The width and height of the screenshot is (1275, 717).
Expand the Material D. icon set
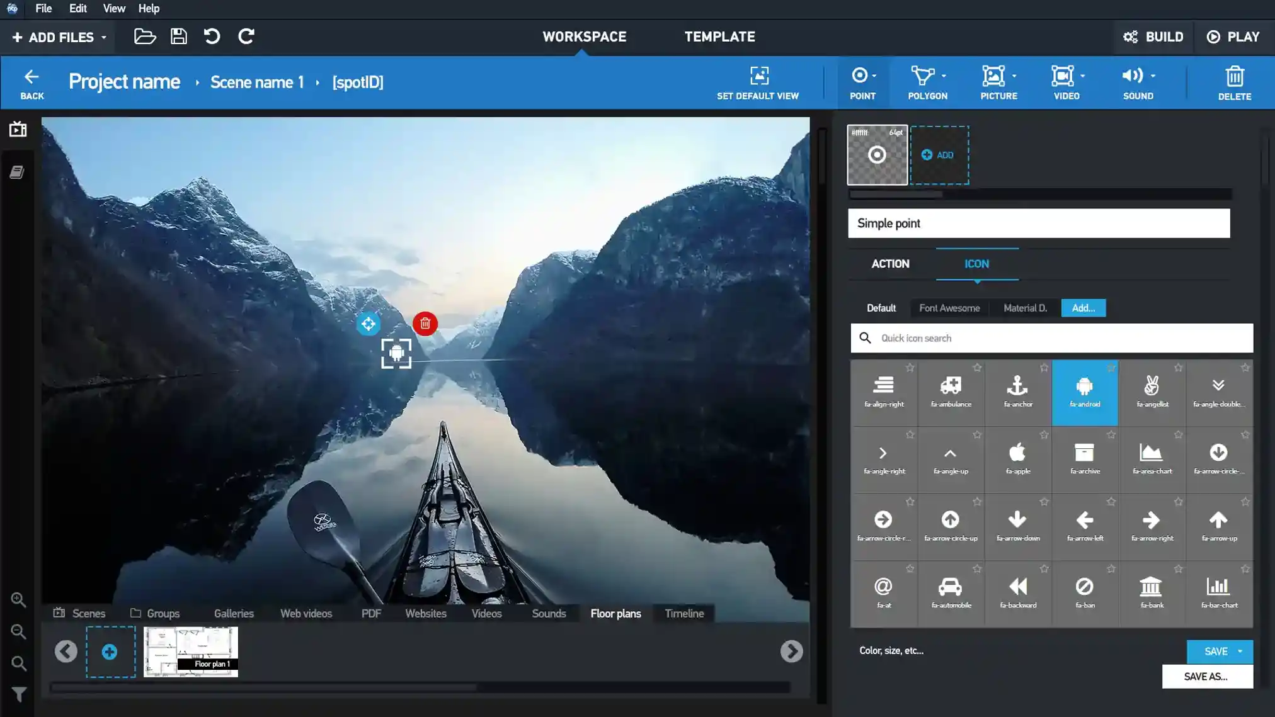(1026, 307)
